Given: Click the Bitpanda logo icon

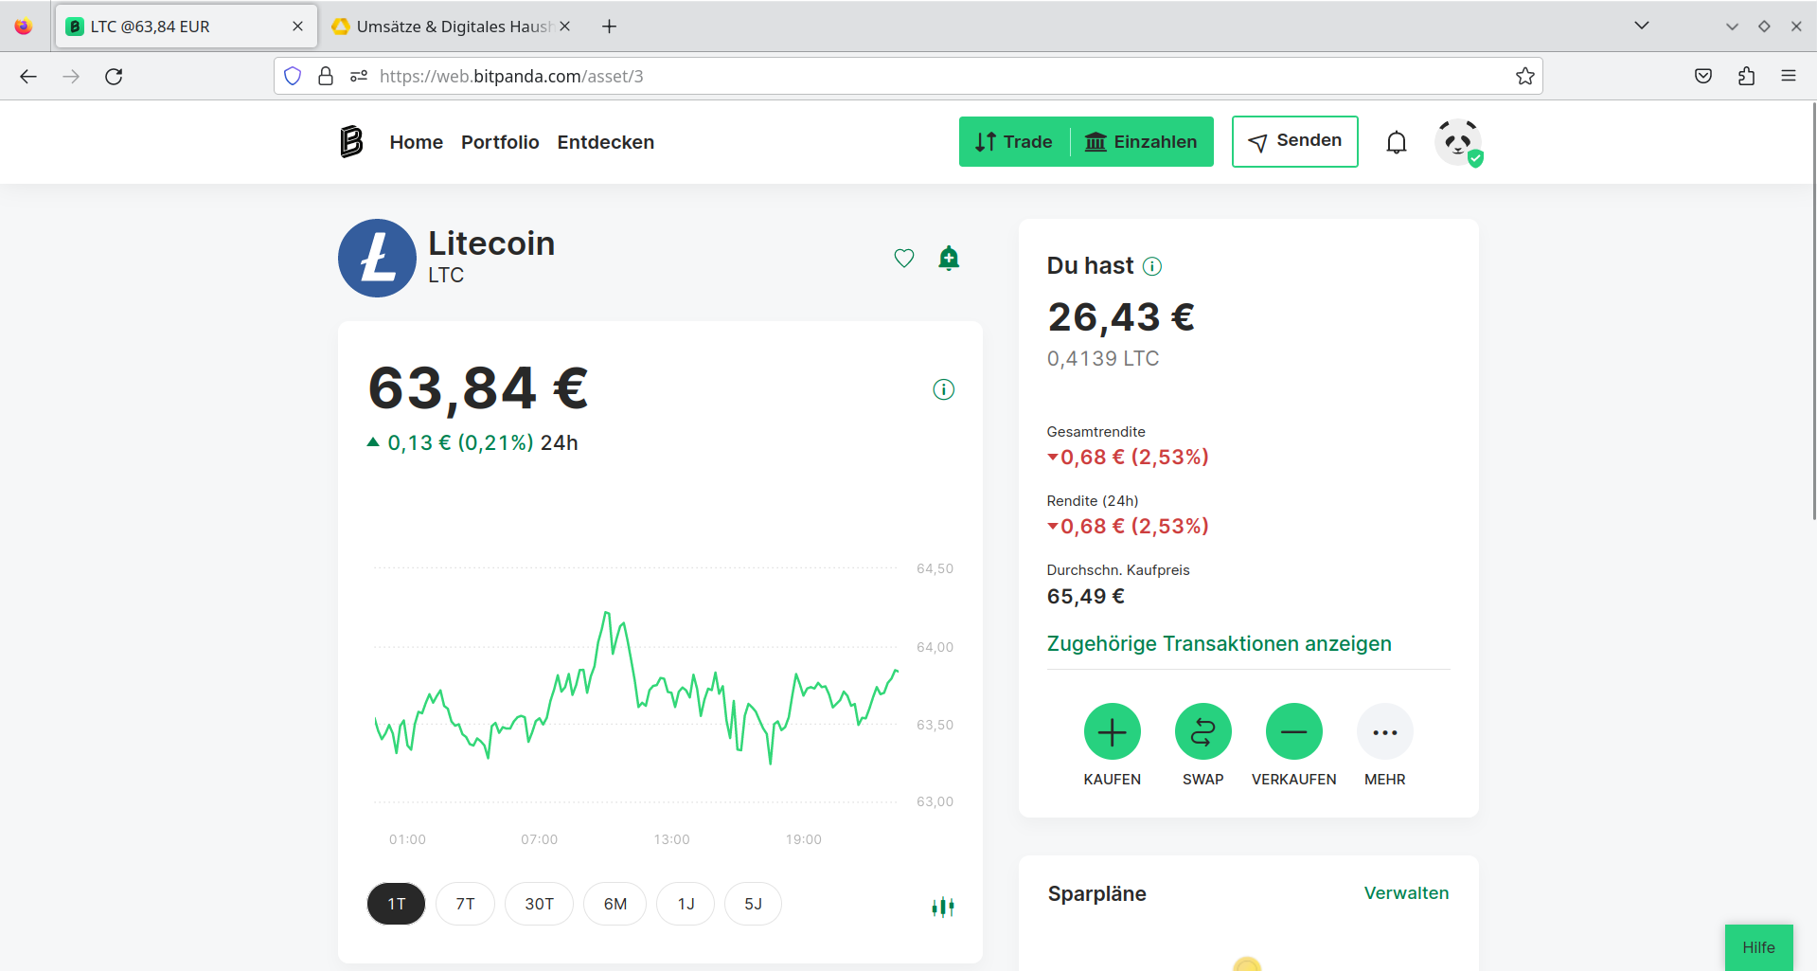Looking at the screenshot, I should click(x=351, y=142).
